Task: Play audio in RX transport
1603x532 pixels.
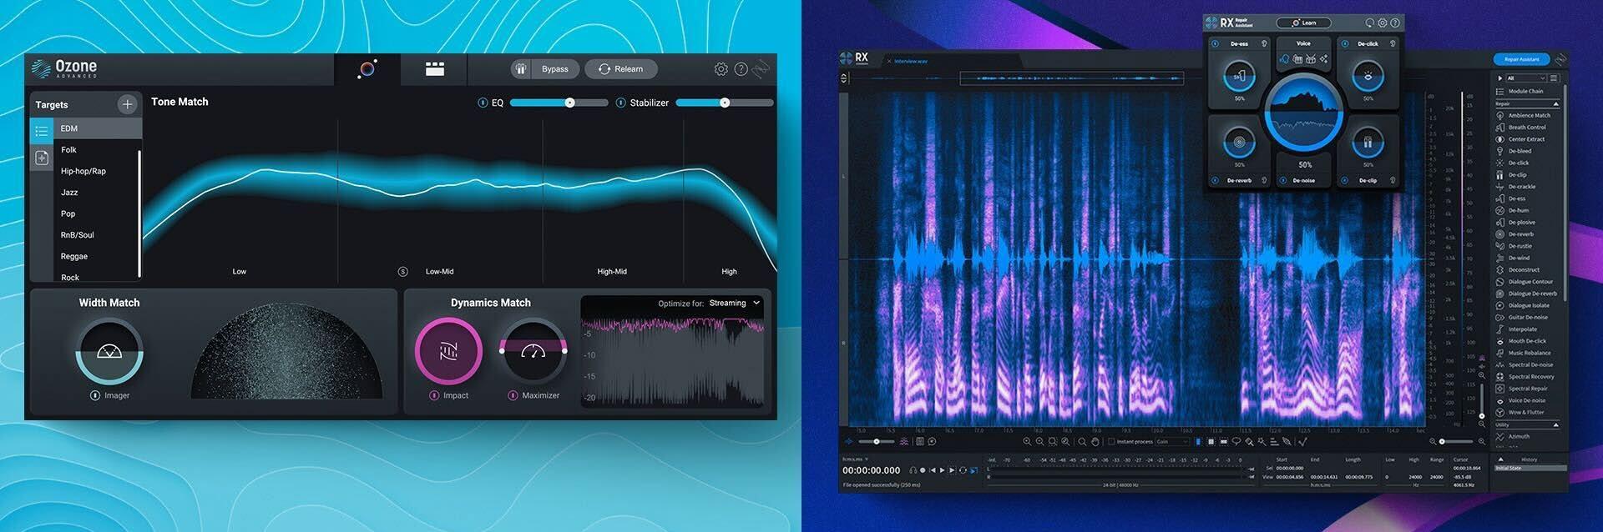Action: pyautogui.click(x=943, y=470)
